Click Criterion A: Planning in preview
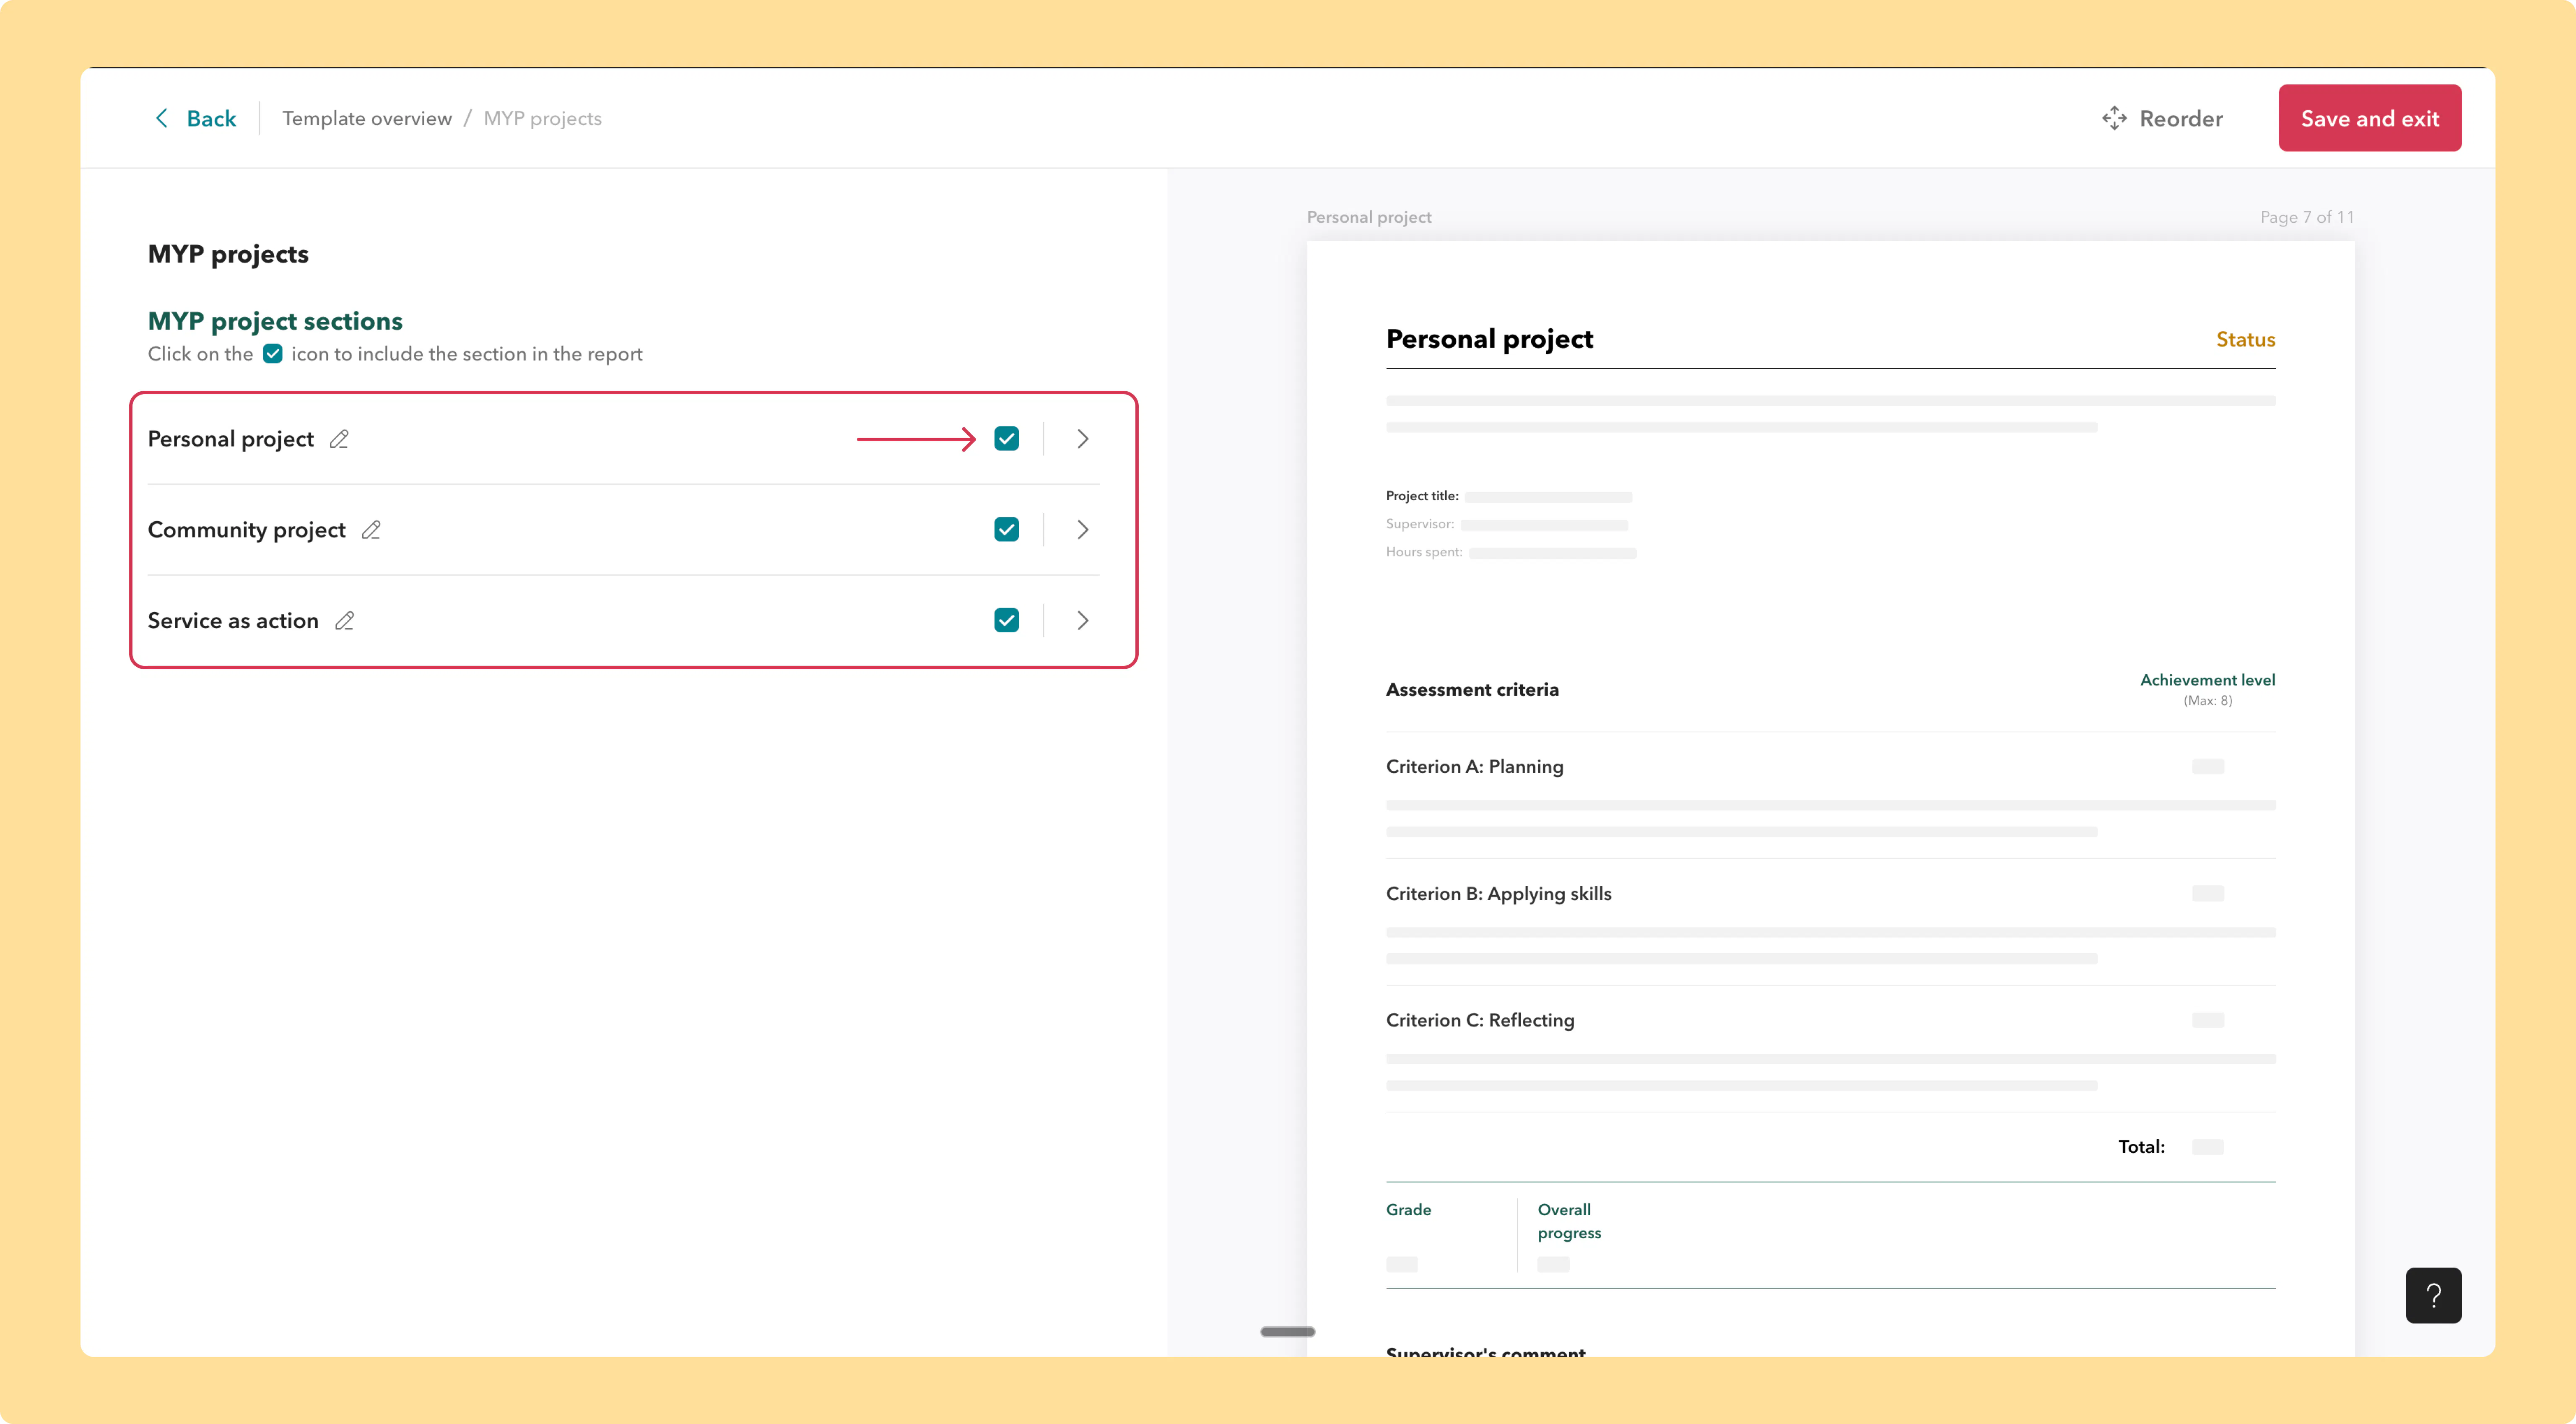Viewport: 2576px width, 1424px height. tap(1474, 767)
